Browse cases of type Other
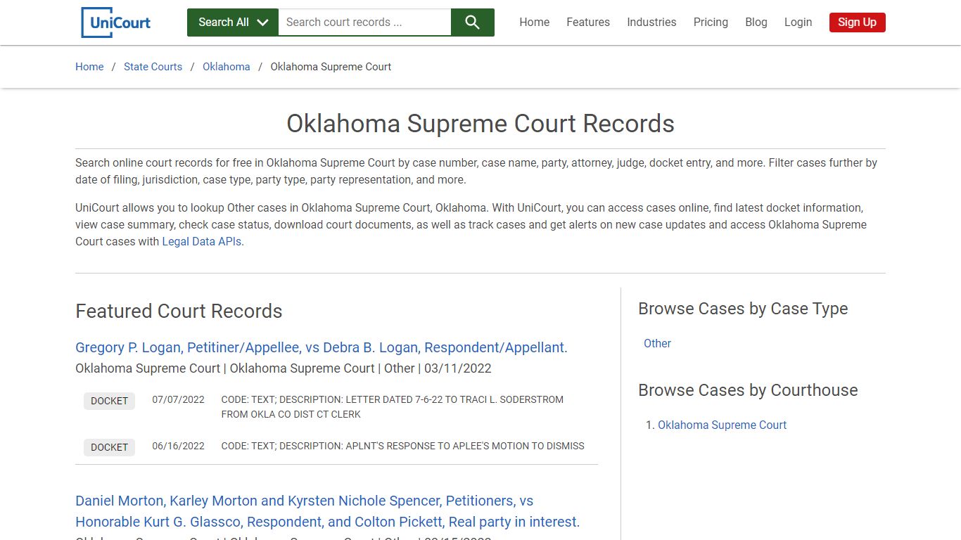 pos(657,343)
